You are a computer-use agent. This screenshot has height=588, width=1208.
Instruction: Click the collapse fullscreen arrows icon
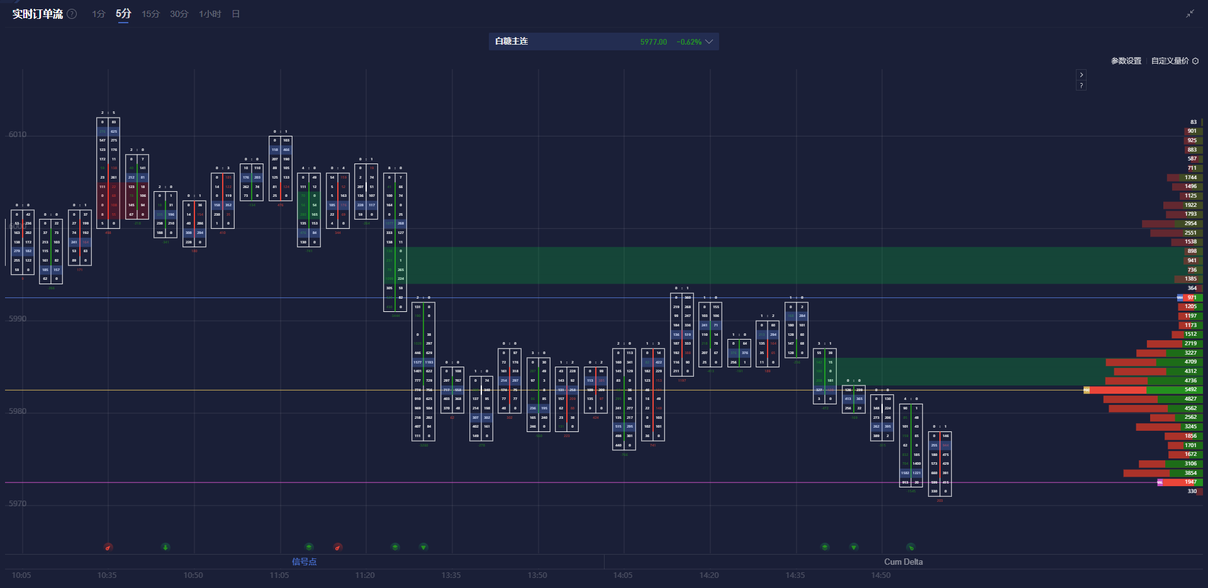point(1190,14)
